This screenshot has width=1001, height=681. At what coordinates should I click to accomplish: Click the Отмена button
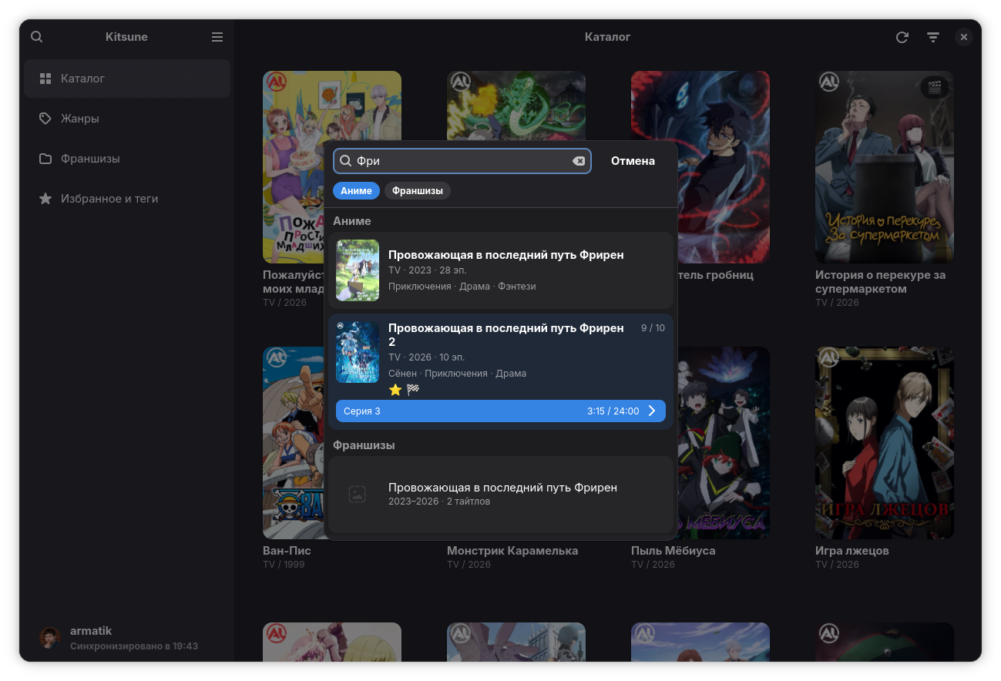coord(633,161)
